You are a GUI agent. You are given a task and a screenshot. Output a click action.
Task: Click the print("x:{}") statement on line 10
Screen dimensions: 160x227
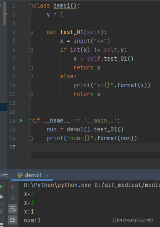112,85
